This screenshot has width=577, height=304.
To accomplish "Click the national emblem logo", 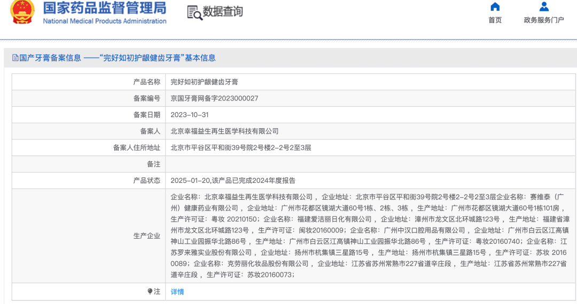I will pyautogui.click(x=22, y=12).
